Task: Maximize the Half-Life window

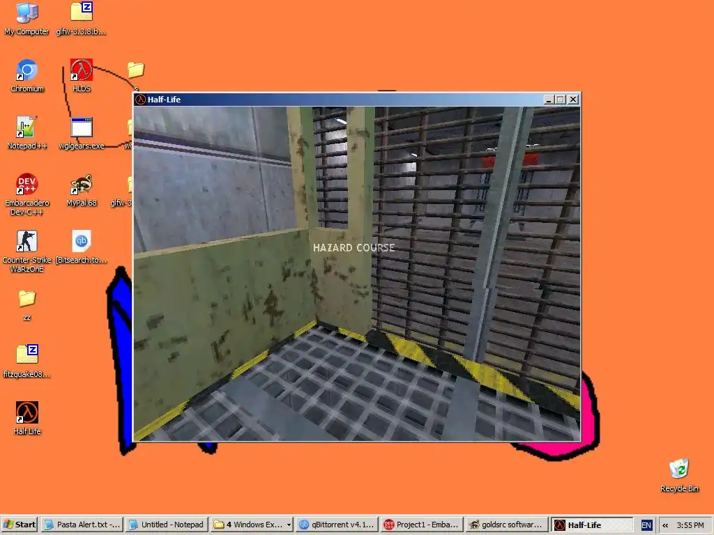Action: point(560,99)
